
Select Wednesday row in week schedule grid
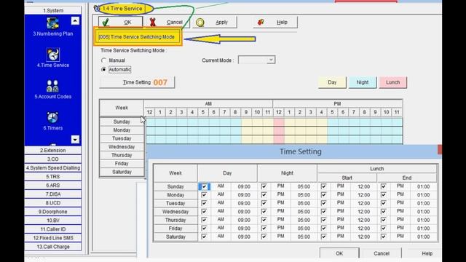click(122, 147)
